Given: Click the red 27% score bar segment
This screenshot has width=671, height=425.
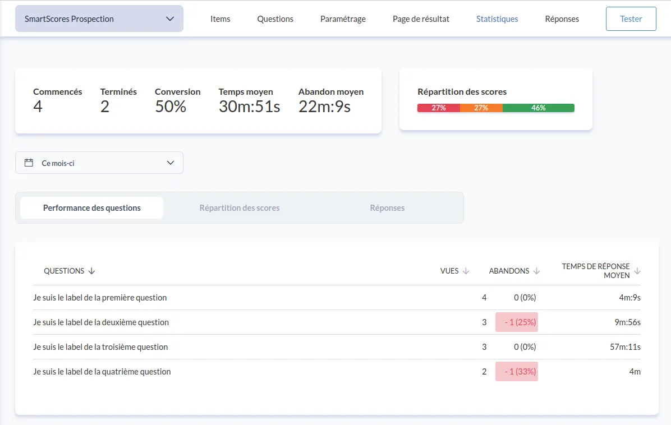Looking at the screenshot, I should (439, 108).
